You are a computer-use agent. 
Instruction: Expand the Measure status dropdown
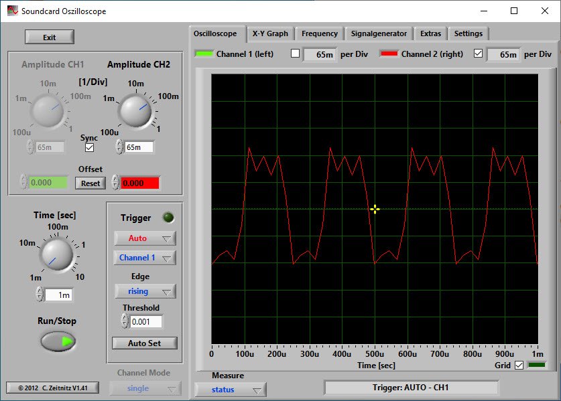click(230, 390)
